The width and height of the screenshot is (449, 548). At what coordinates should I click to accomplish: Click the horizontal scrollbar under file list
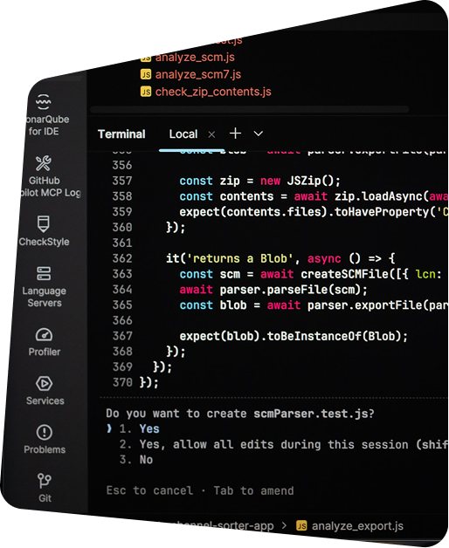[x=250, y=109]
